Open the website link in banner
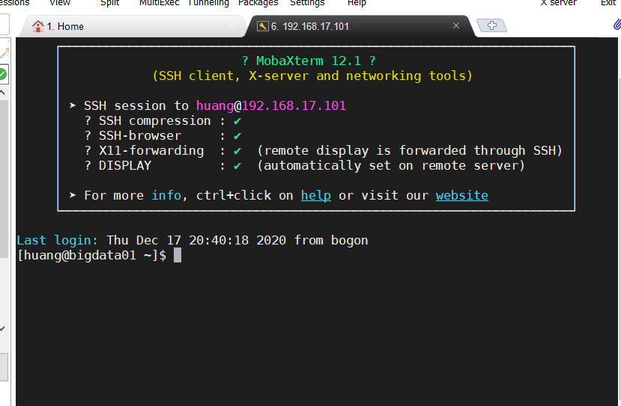The height and width of the screenshot is (406, 621). tap(461, 195)
